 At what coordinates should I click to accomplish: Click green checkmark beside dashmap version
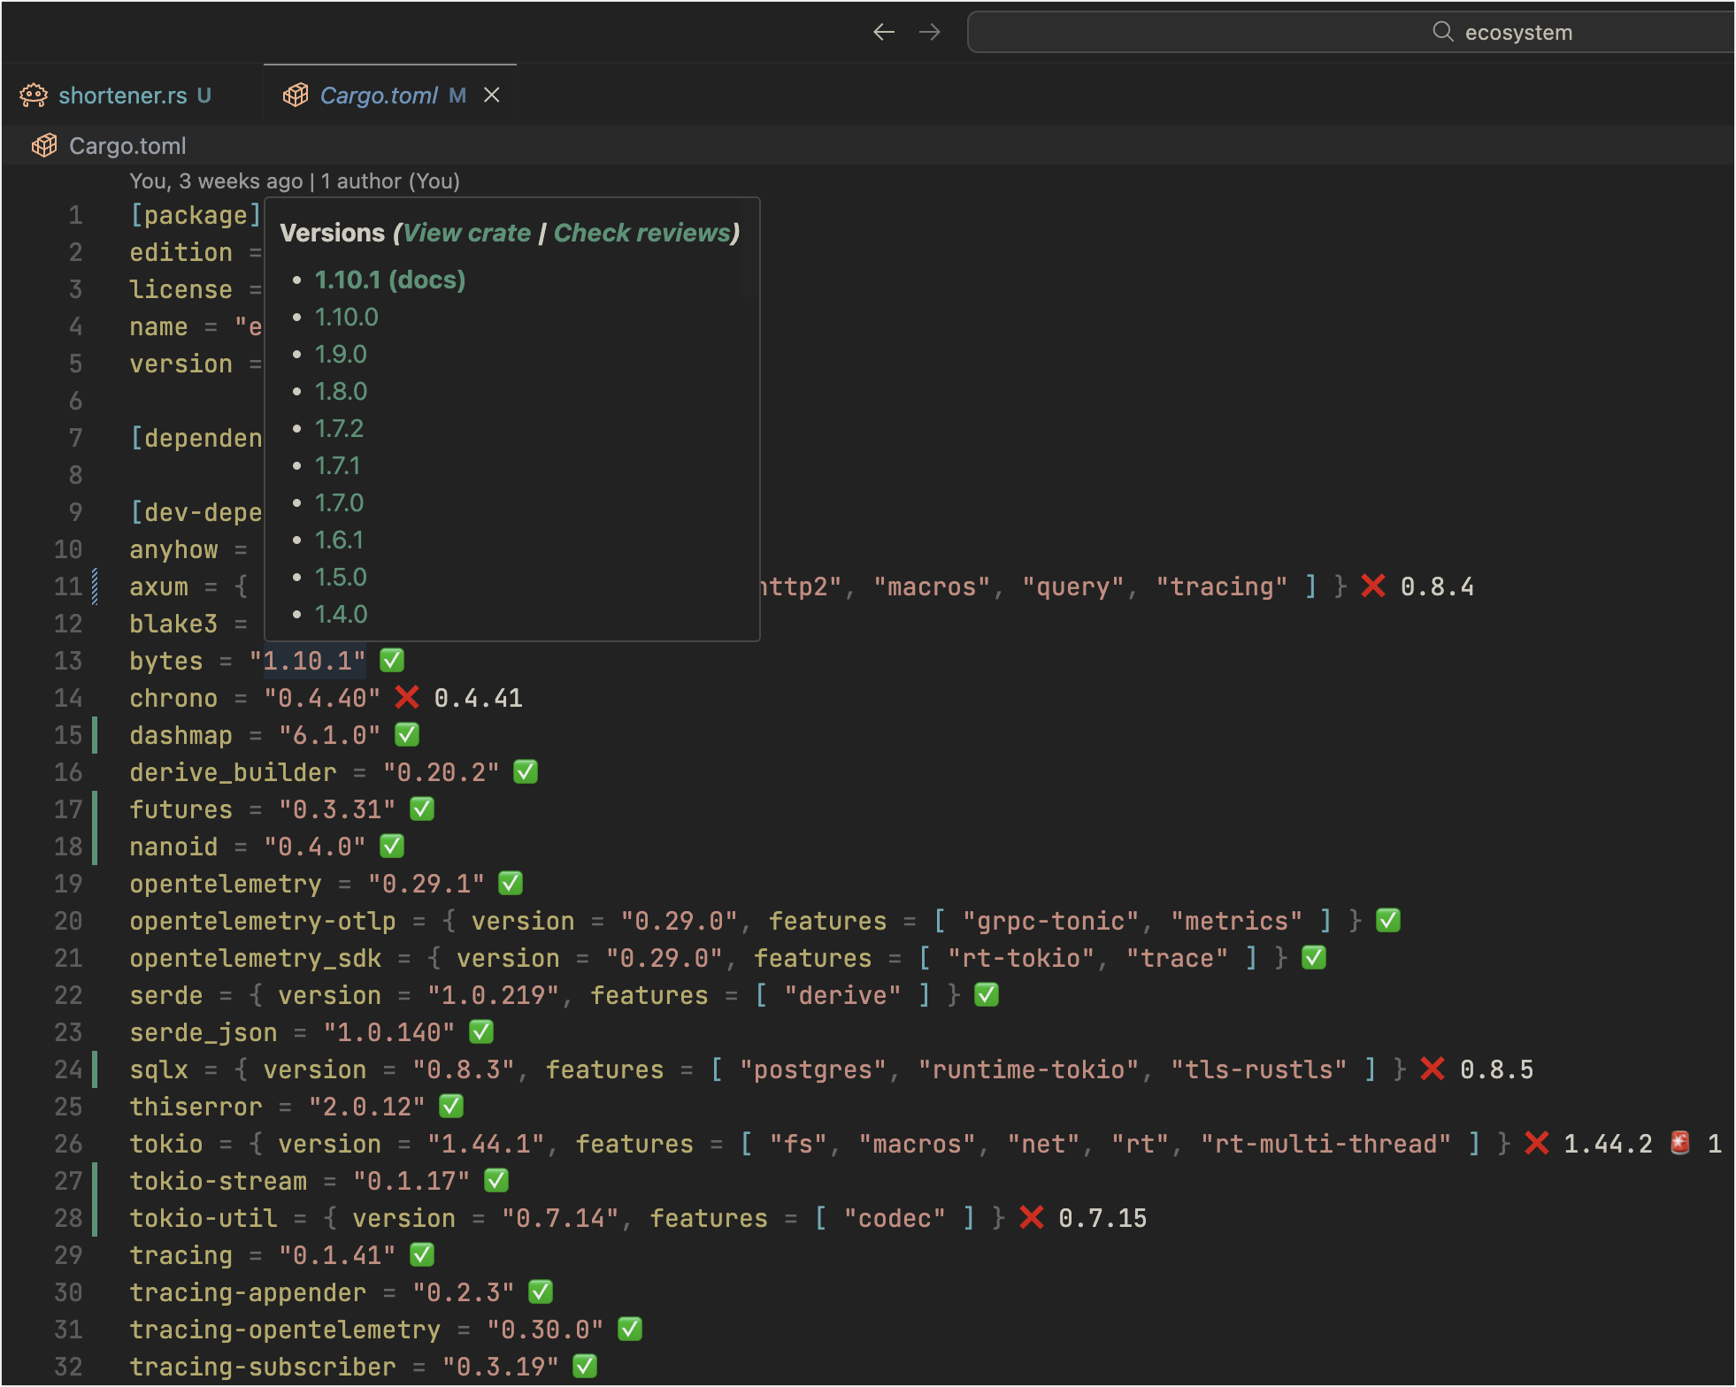407,735
